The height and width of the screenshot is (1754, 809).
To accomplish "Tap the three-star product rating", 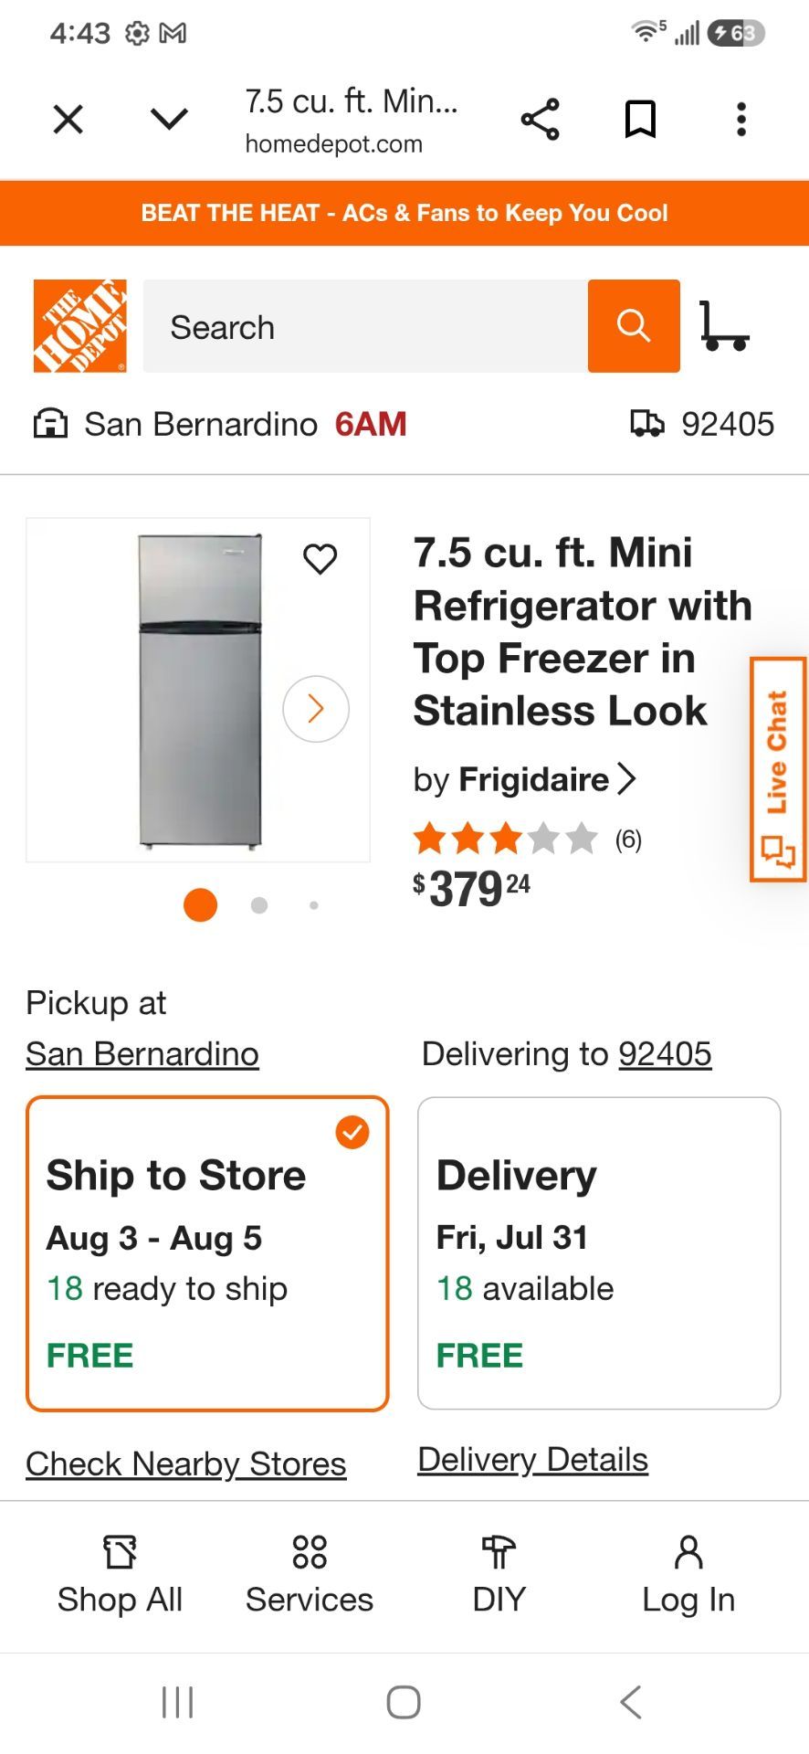I will tap(506, 838).
